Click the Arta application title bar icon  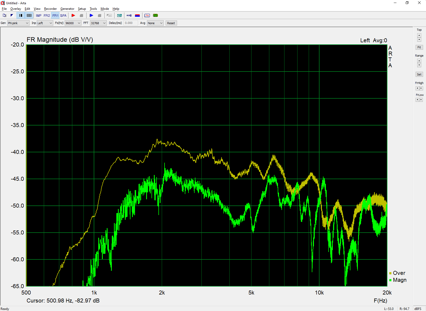pos(3,3)
